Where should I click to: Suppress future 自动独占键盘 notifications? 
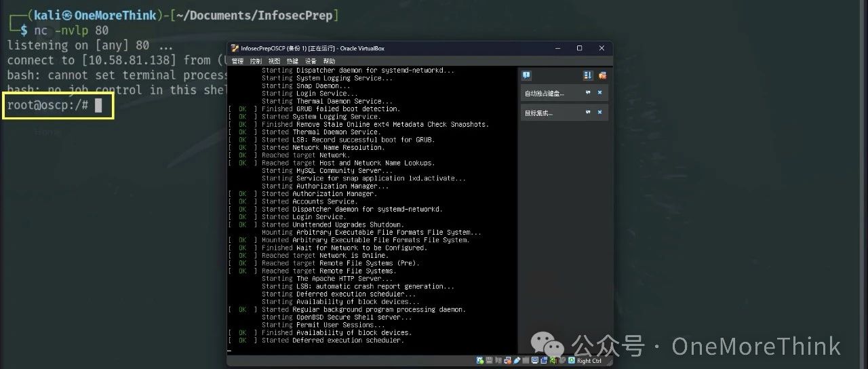(x=588, y=92)
